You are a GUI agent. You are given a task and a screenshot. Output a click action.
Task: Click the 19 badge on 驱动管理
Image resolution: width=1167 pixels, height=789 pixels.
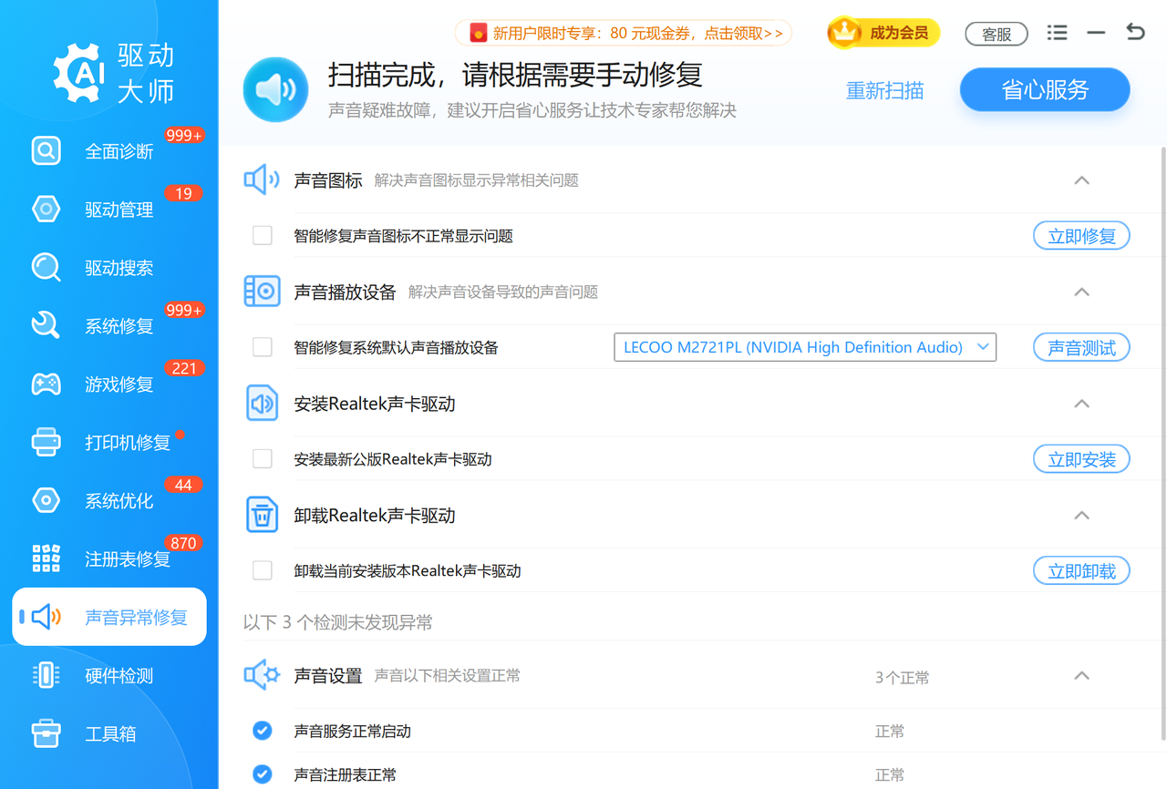tap(183, 193)
